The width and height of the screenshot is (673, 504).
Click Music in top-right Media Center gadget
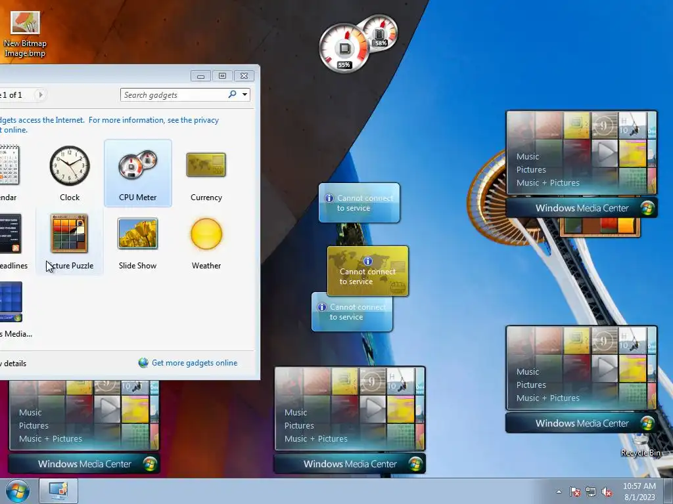pyautogui.click(x=528, y=156)
